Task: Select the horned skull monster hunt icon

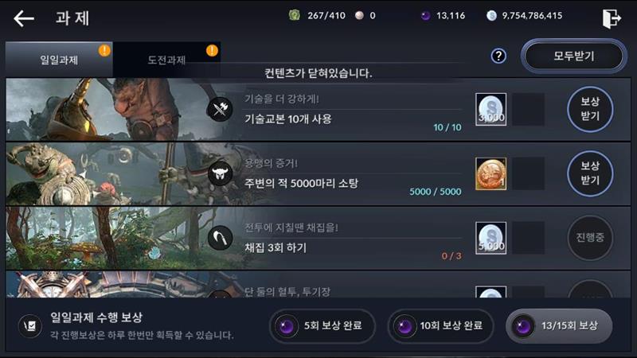Action: pyautogui.click(x=221, y=173)
